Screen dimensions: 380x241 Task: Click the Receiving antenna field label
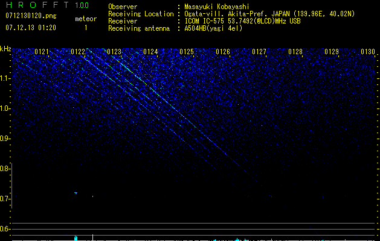(139, 28)
